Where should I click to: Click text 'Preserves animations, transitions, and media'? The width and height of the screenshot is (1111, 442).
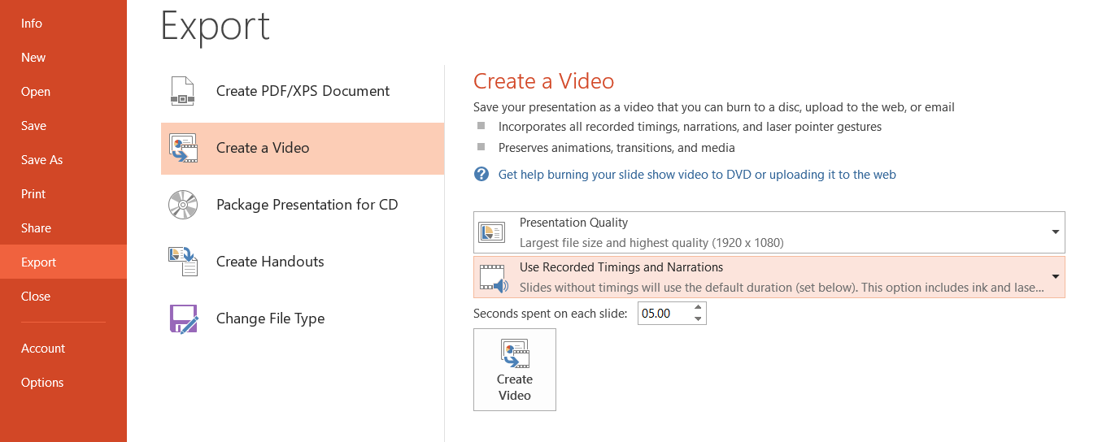point(616,148)
